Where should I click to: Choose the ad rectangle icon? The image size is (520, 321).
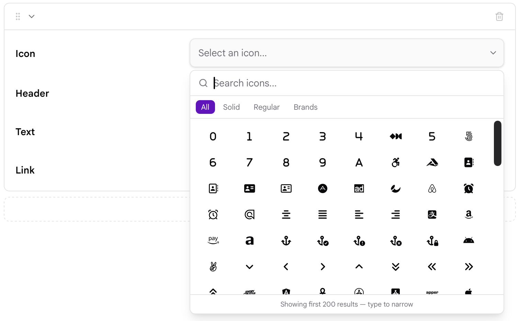[359, 189]
